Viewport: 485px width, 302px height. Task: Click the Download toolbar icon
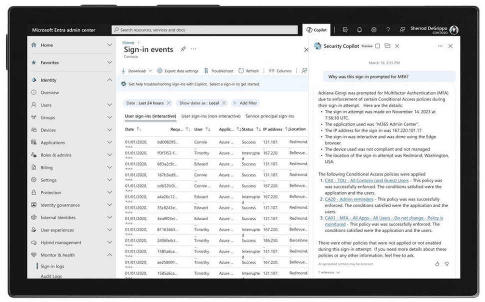click(123, 71)
